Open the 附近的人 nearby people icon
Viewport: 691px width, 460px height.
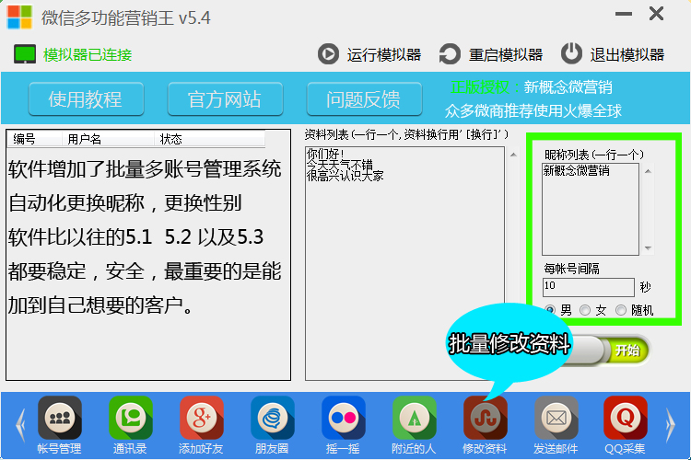coord(414,419)
